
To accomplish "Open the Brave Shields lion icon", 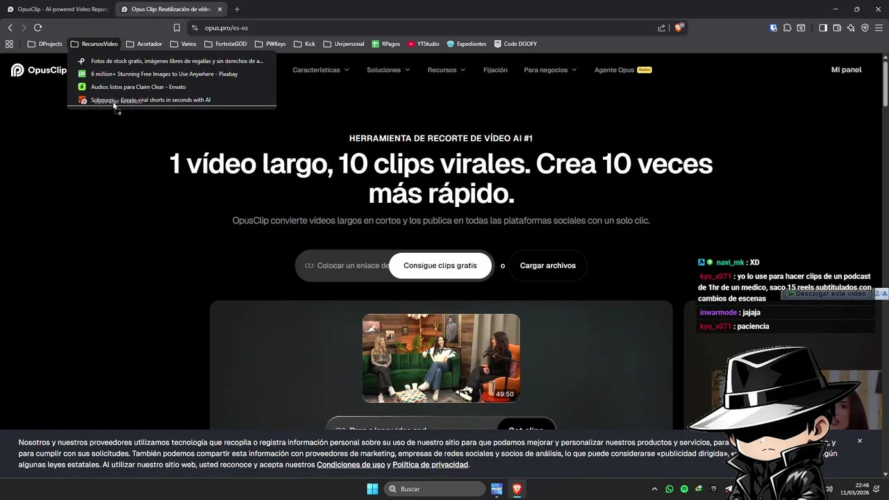I will (x=679, y=28).
